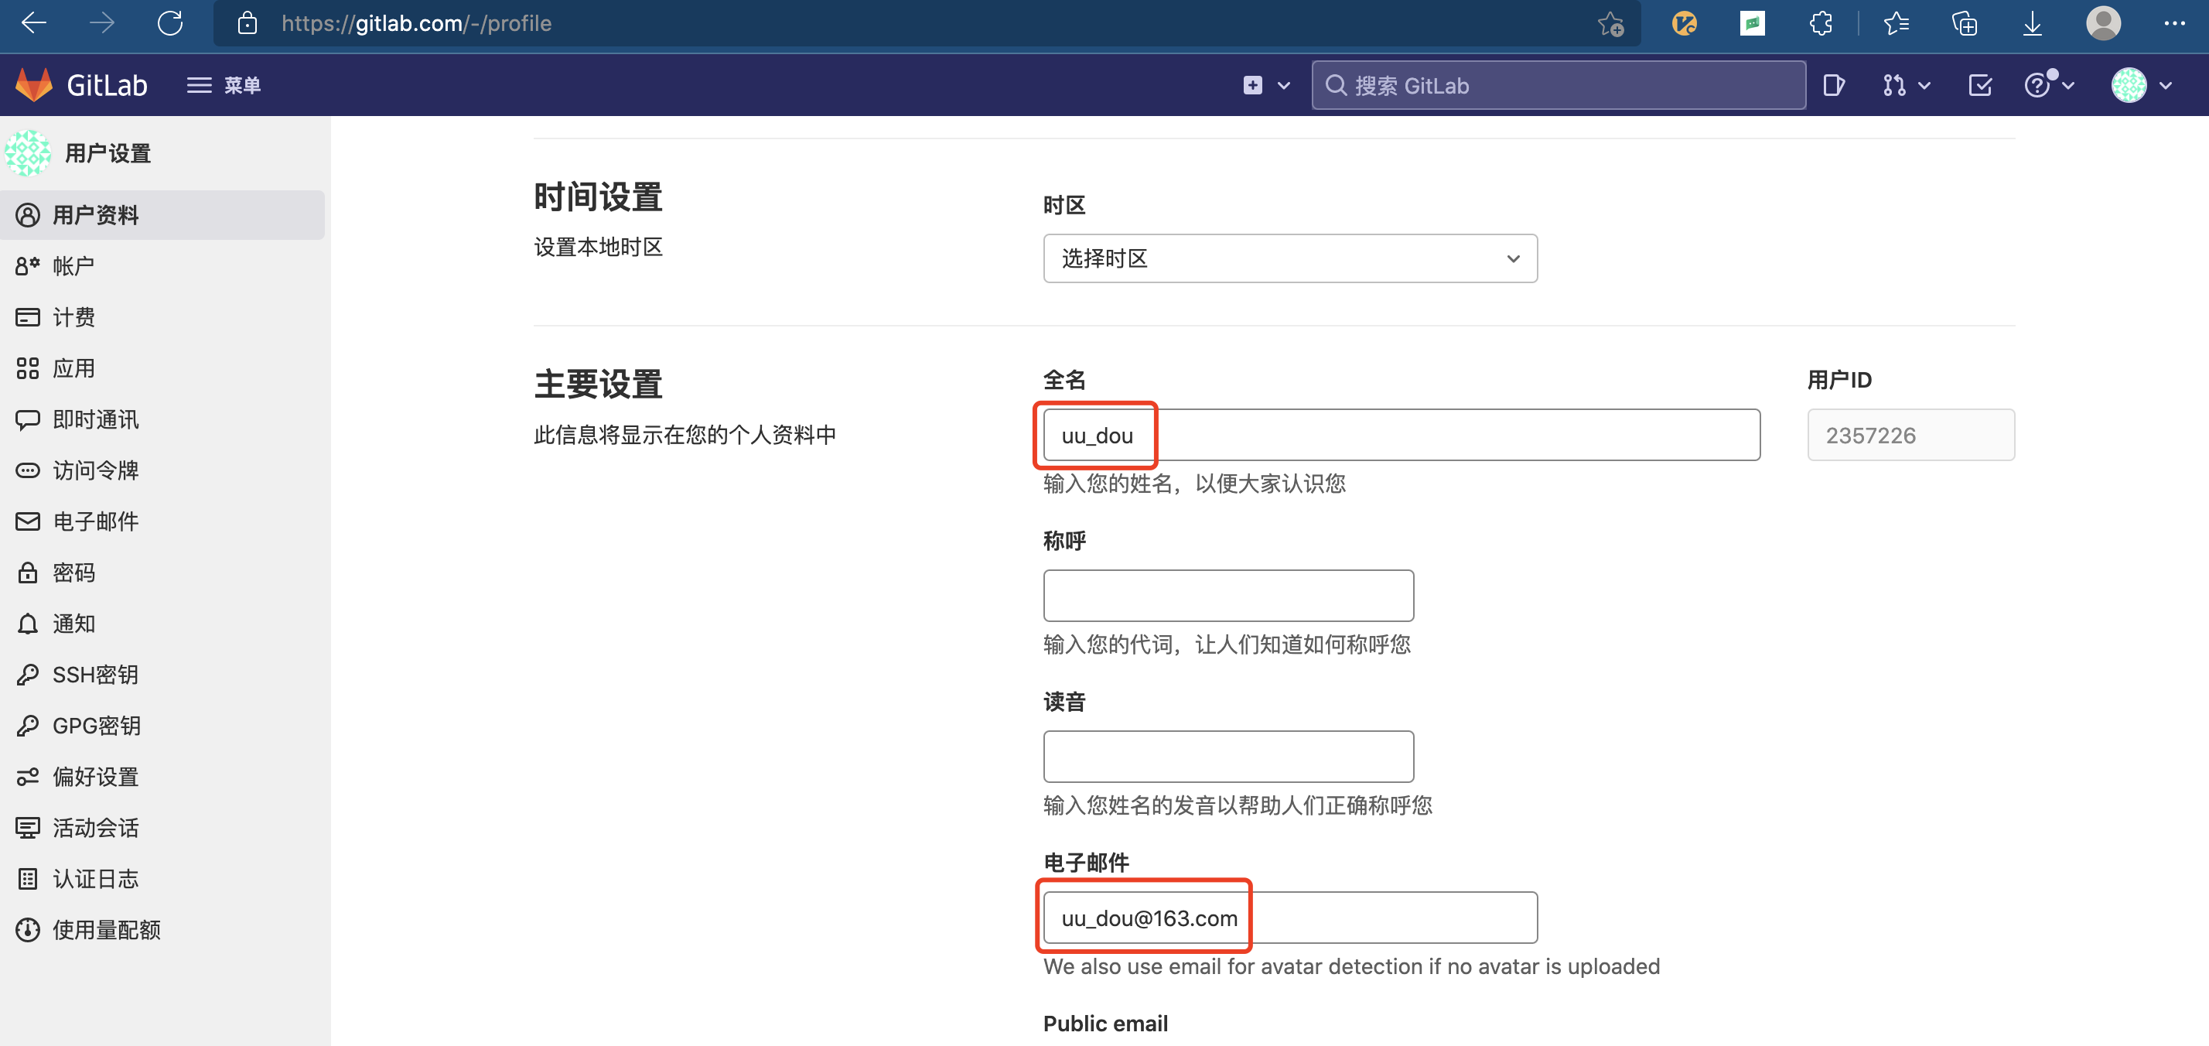Select 用户资料 in the sidebar
This screenshot has height=1046, width=2209.
pos(163,214)
